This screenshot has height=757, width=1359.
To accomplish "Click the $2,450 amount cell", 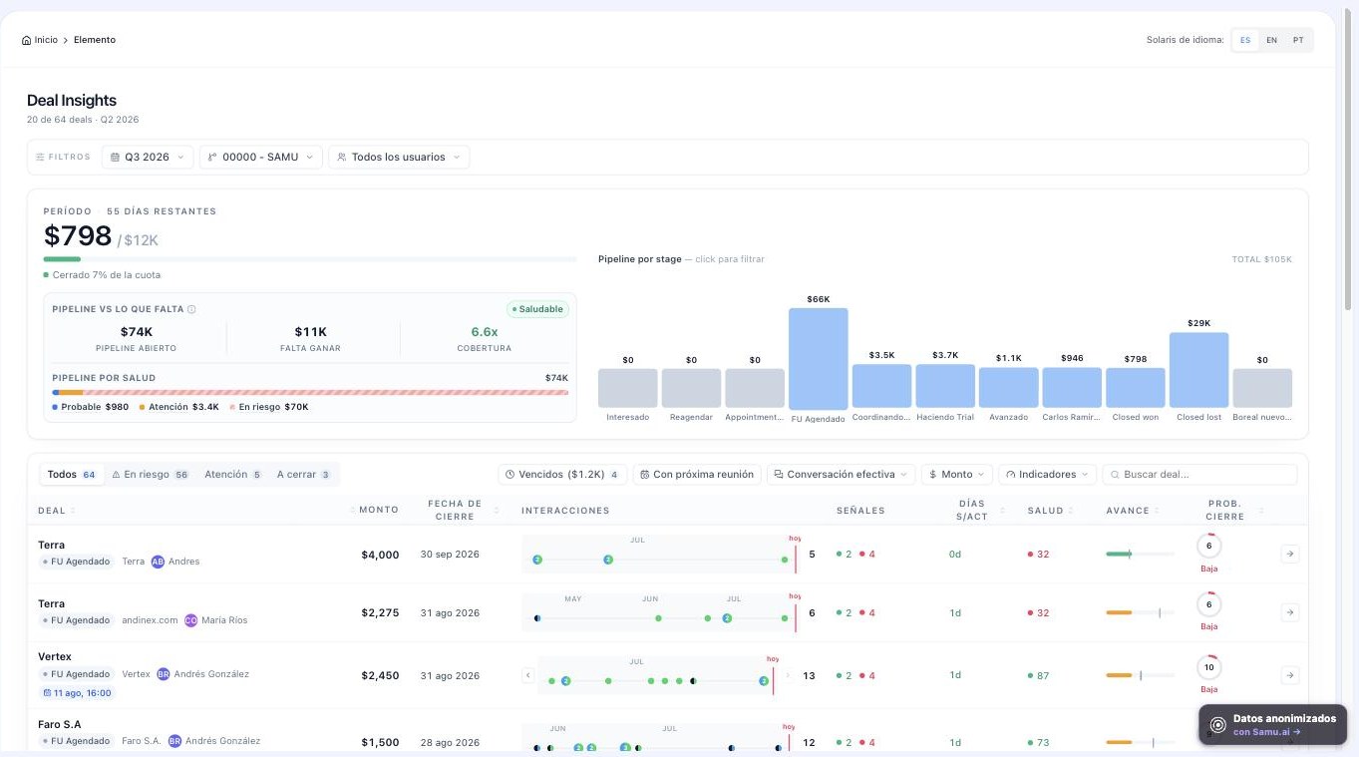I will pyautogui.click(x=380, y=675).
